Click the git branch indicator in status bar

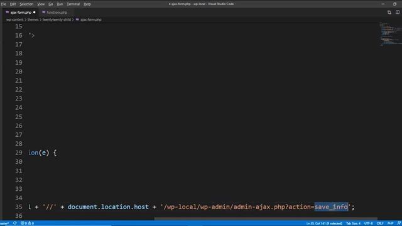[4, 223]
